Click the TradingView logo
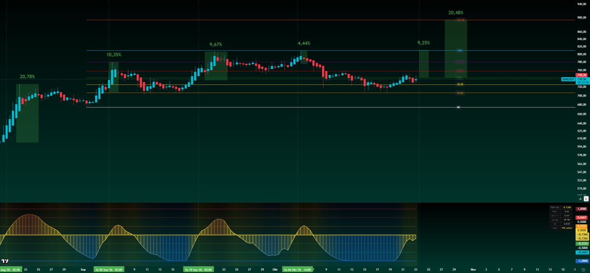 coord(5,261)
